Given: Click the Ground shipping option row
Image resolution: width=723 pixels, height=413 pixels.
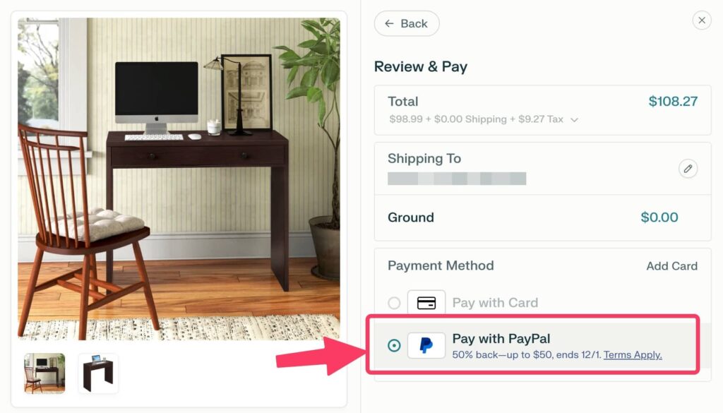Looking at the screenshot, I should pos(542,217).
